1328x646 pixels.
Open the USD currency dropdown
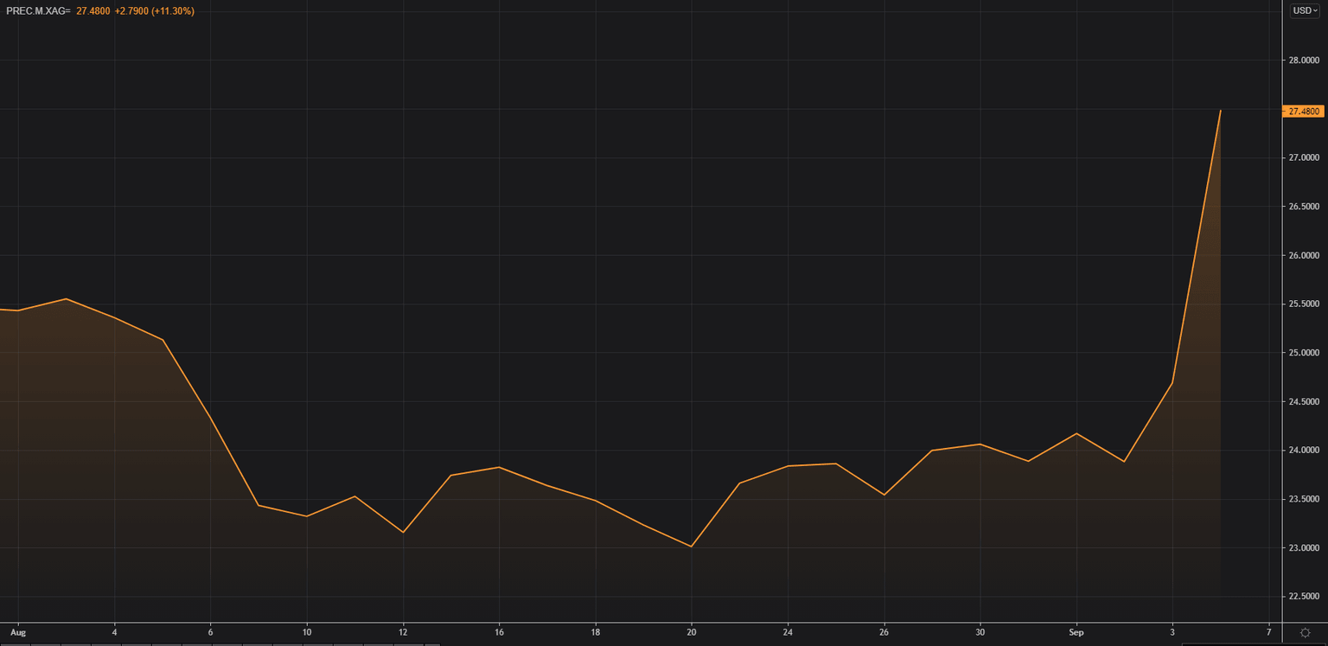[1305, 10]
